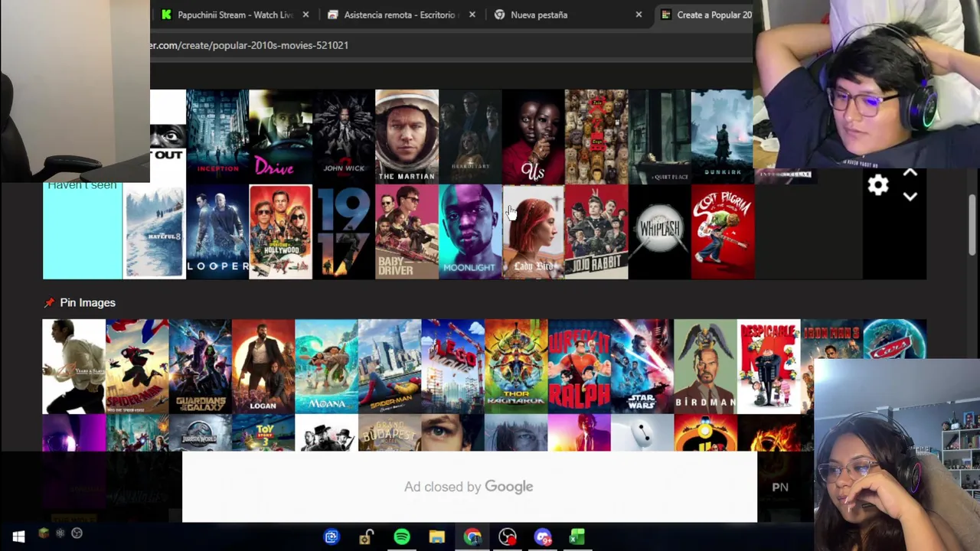Pick the Spider-Man Homecoming poster
Screen dimensions: 980x551
click(x=390, y=367)
